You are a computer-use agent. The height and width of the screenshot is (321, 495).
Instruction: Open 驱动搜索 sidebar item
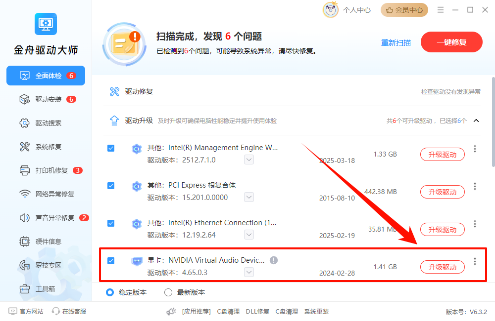(46, 123)
